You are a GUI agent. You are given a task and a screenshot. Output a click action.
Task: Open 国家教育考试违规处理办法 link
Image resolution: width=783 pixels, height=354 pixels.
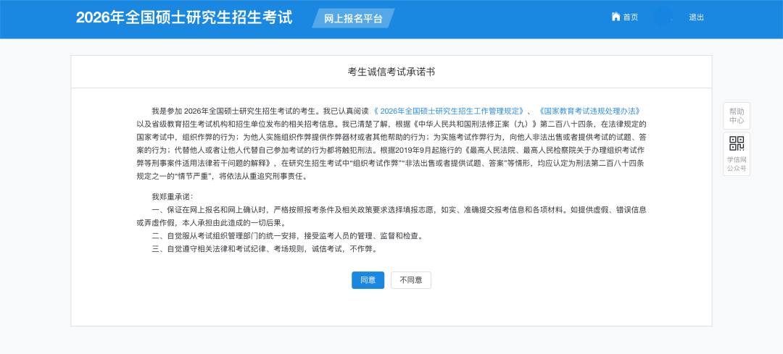point(589,111)
